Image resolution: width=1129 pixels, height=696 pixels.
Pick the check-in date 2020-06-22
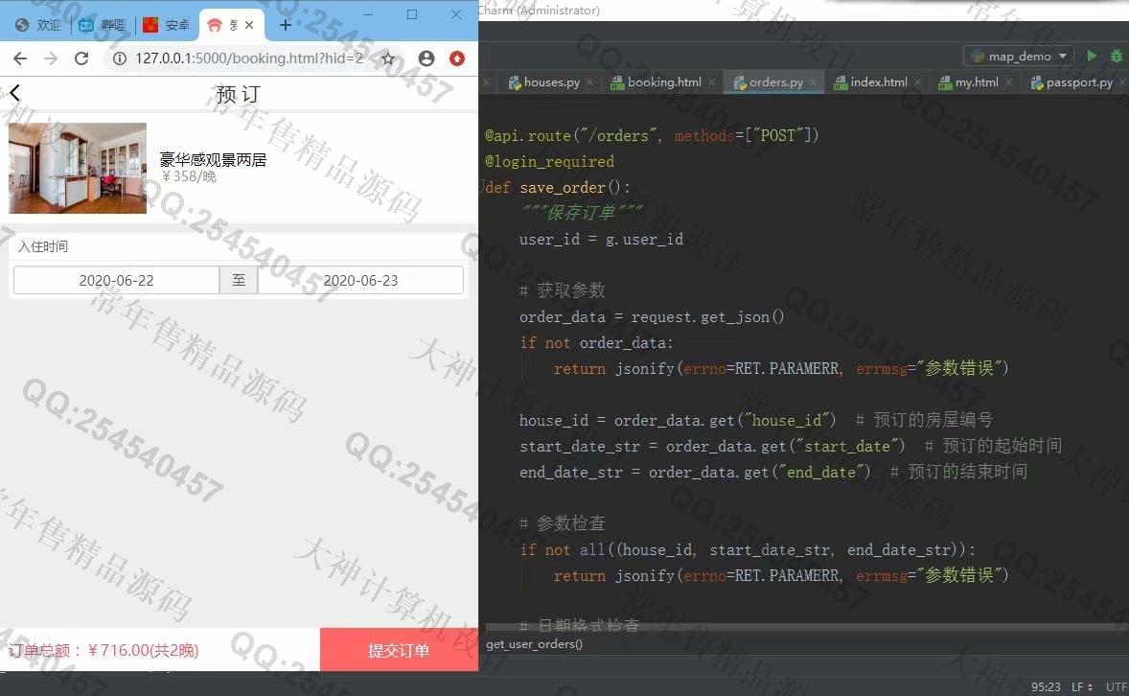116,280
